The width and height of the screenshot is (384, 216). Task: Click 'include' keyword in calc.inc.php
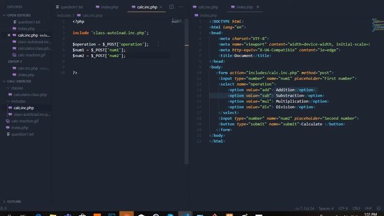(x=80, y=33)
